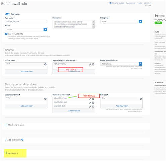Toggle the Rule status switch

click(8, 14)
